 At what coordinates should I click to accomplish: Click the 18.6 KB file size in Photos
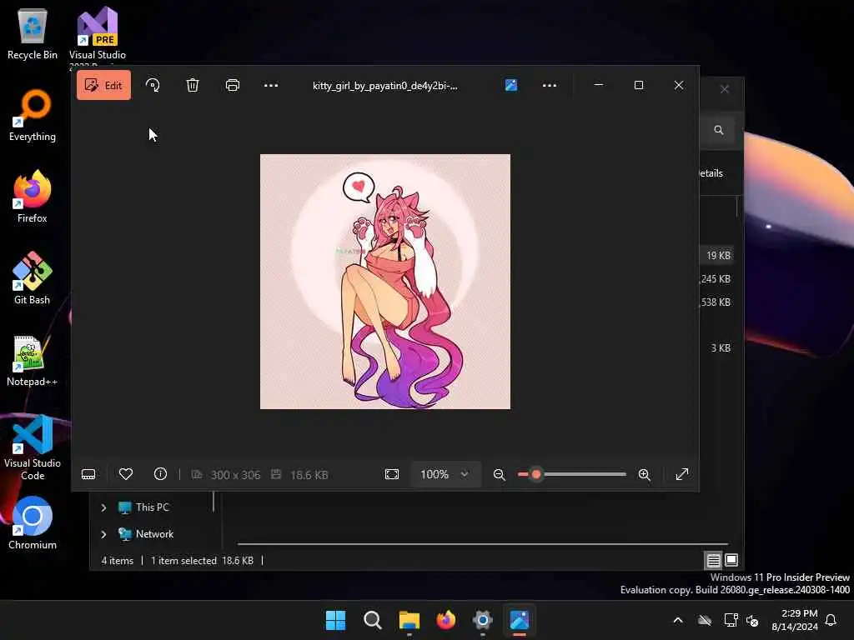coord(309,475)
